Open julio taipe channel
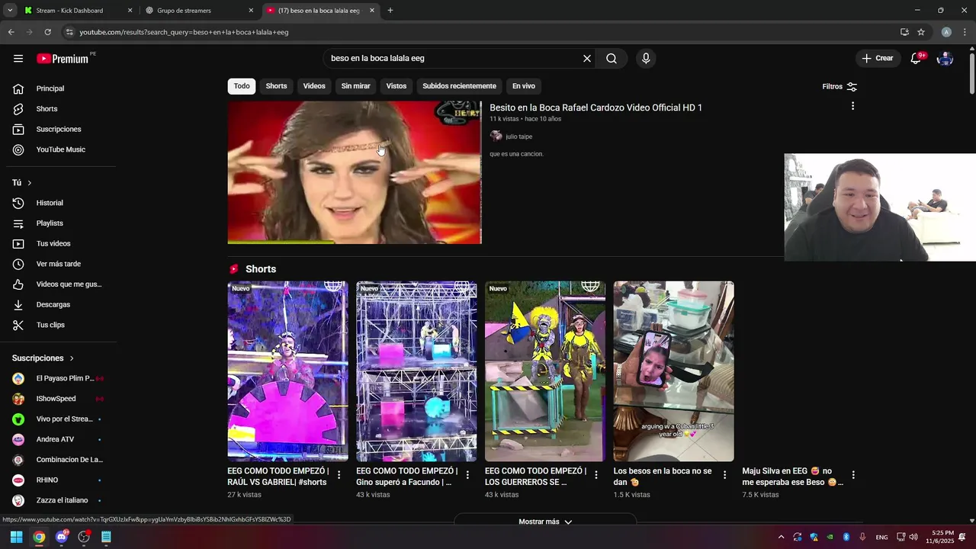Screen dimensions: 976x549 point(518,136)
